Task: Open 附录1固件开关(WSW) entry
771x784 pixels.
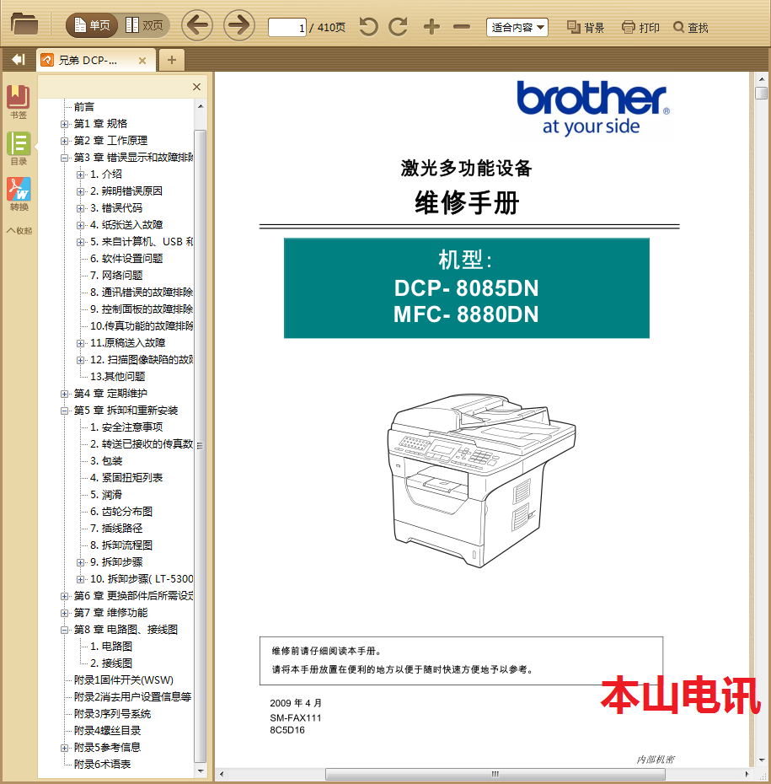Action: 123,680
